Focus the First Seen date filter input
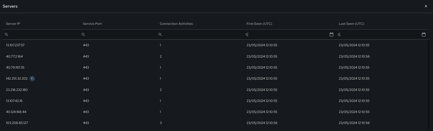This screenshot has width=433, height=131. [x=288, y=35]
